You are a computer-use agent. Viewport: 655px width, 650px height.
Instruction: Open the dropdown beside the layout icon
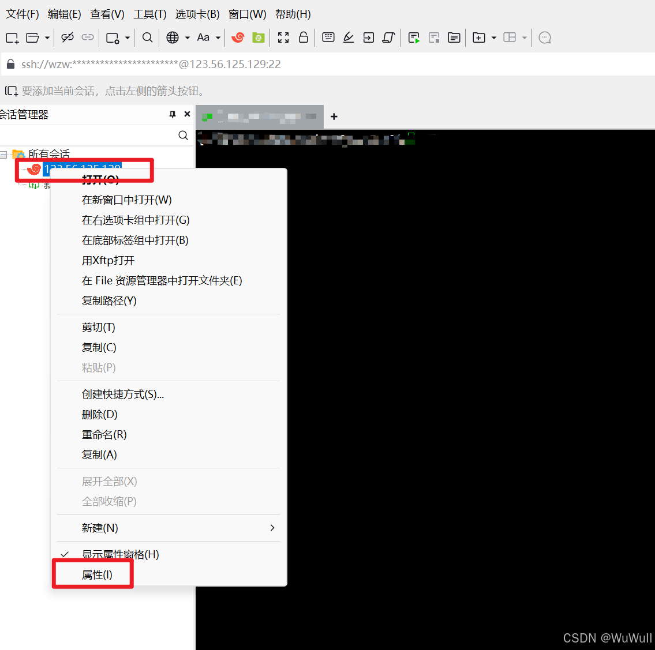pos(524,38)
